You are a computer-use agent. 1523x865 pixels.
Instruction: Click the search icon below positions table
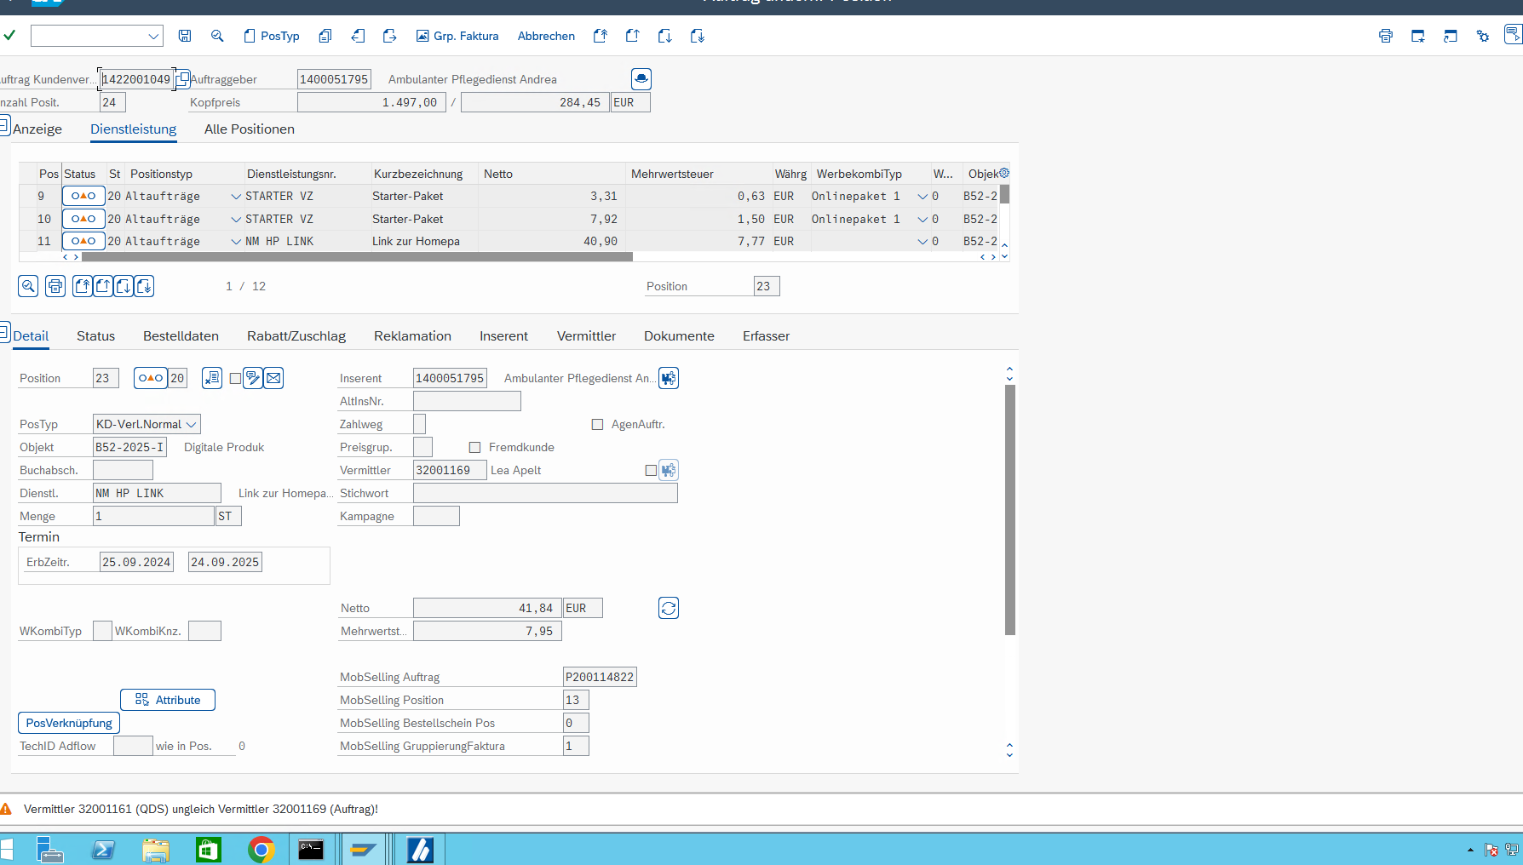28,286
